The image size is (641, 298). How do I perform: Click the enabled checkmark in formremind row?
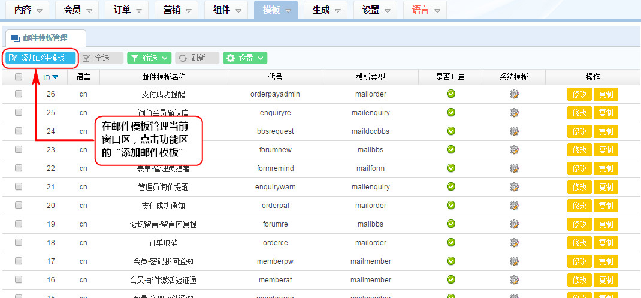pos(451,168)
